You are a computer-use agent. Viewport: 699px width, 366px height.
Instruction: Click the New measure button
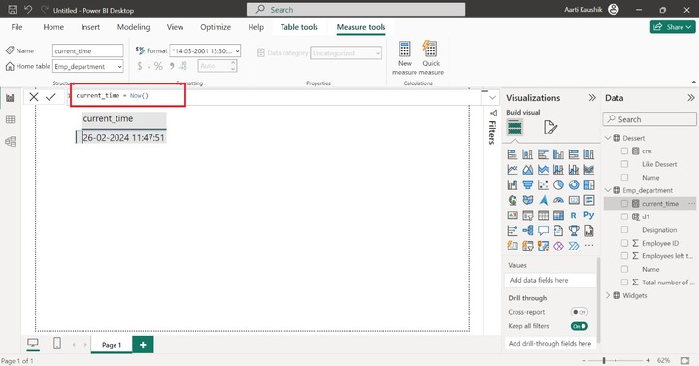(404, 58)
